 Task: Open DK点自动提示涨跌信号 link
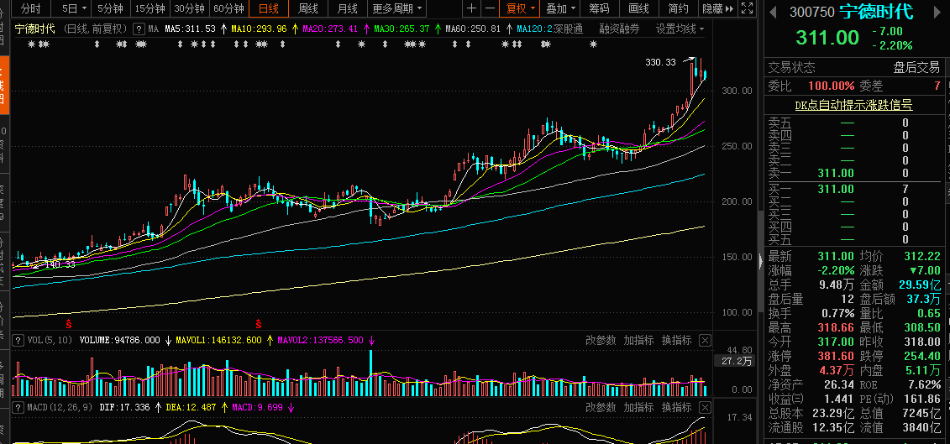tap(853, 105)
